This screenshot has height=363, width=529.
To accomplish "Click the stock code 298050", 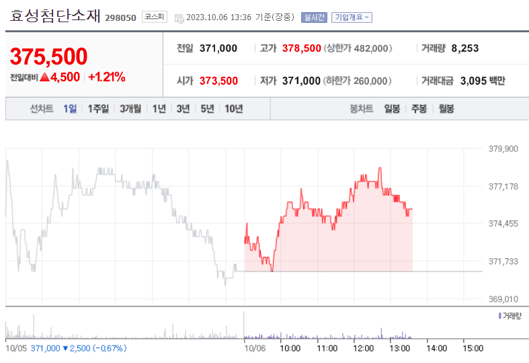I will (120, 18).
